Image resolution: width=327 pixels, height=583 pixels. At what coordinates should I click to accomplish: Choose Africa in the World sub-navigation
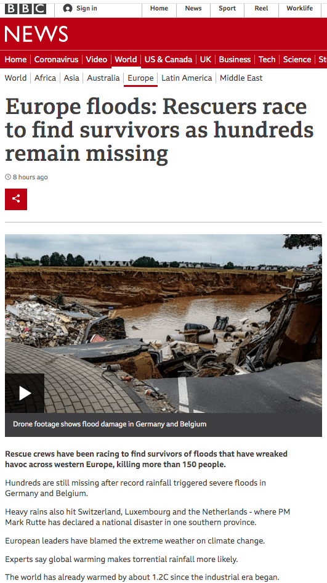pos(45,78)
